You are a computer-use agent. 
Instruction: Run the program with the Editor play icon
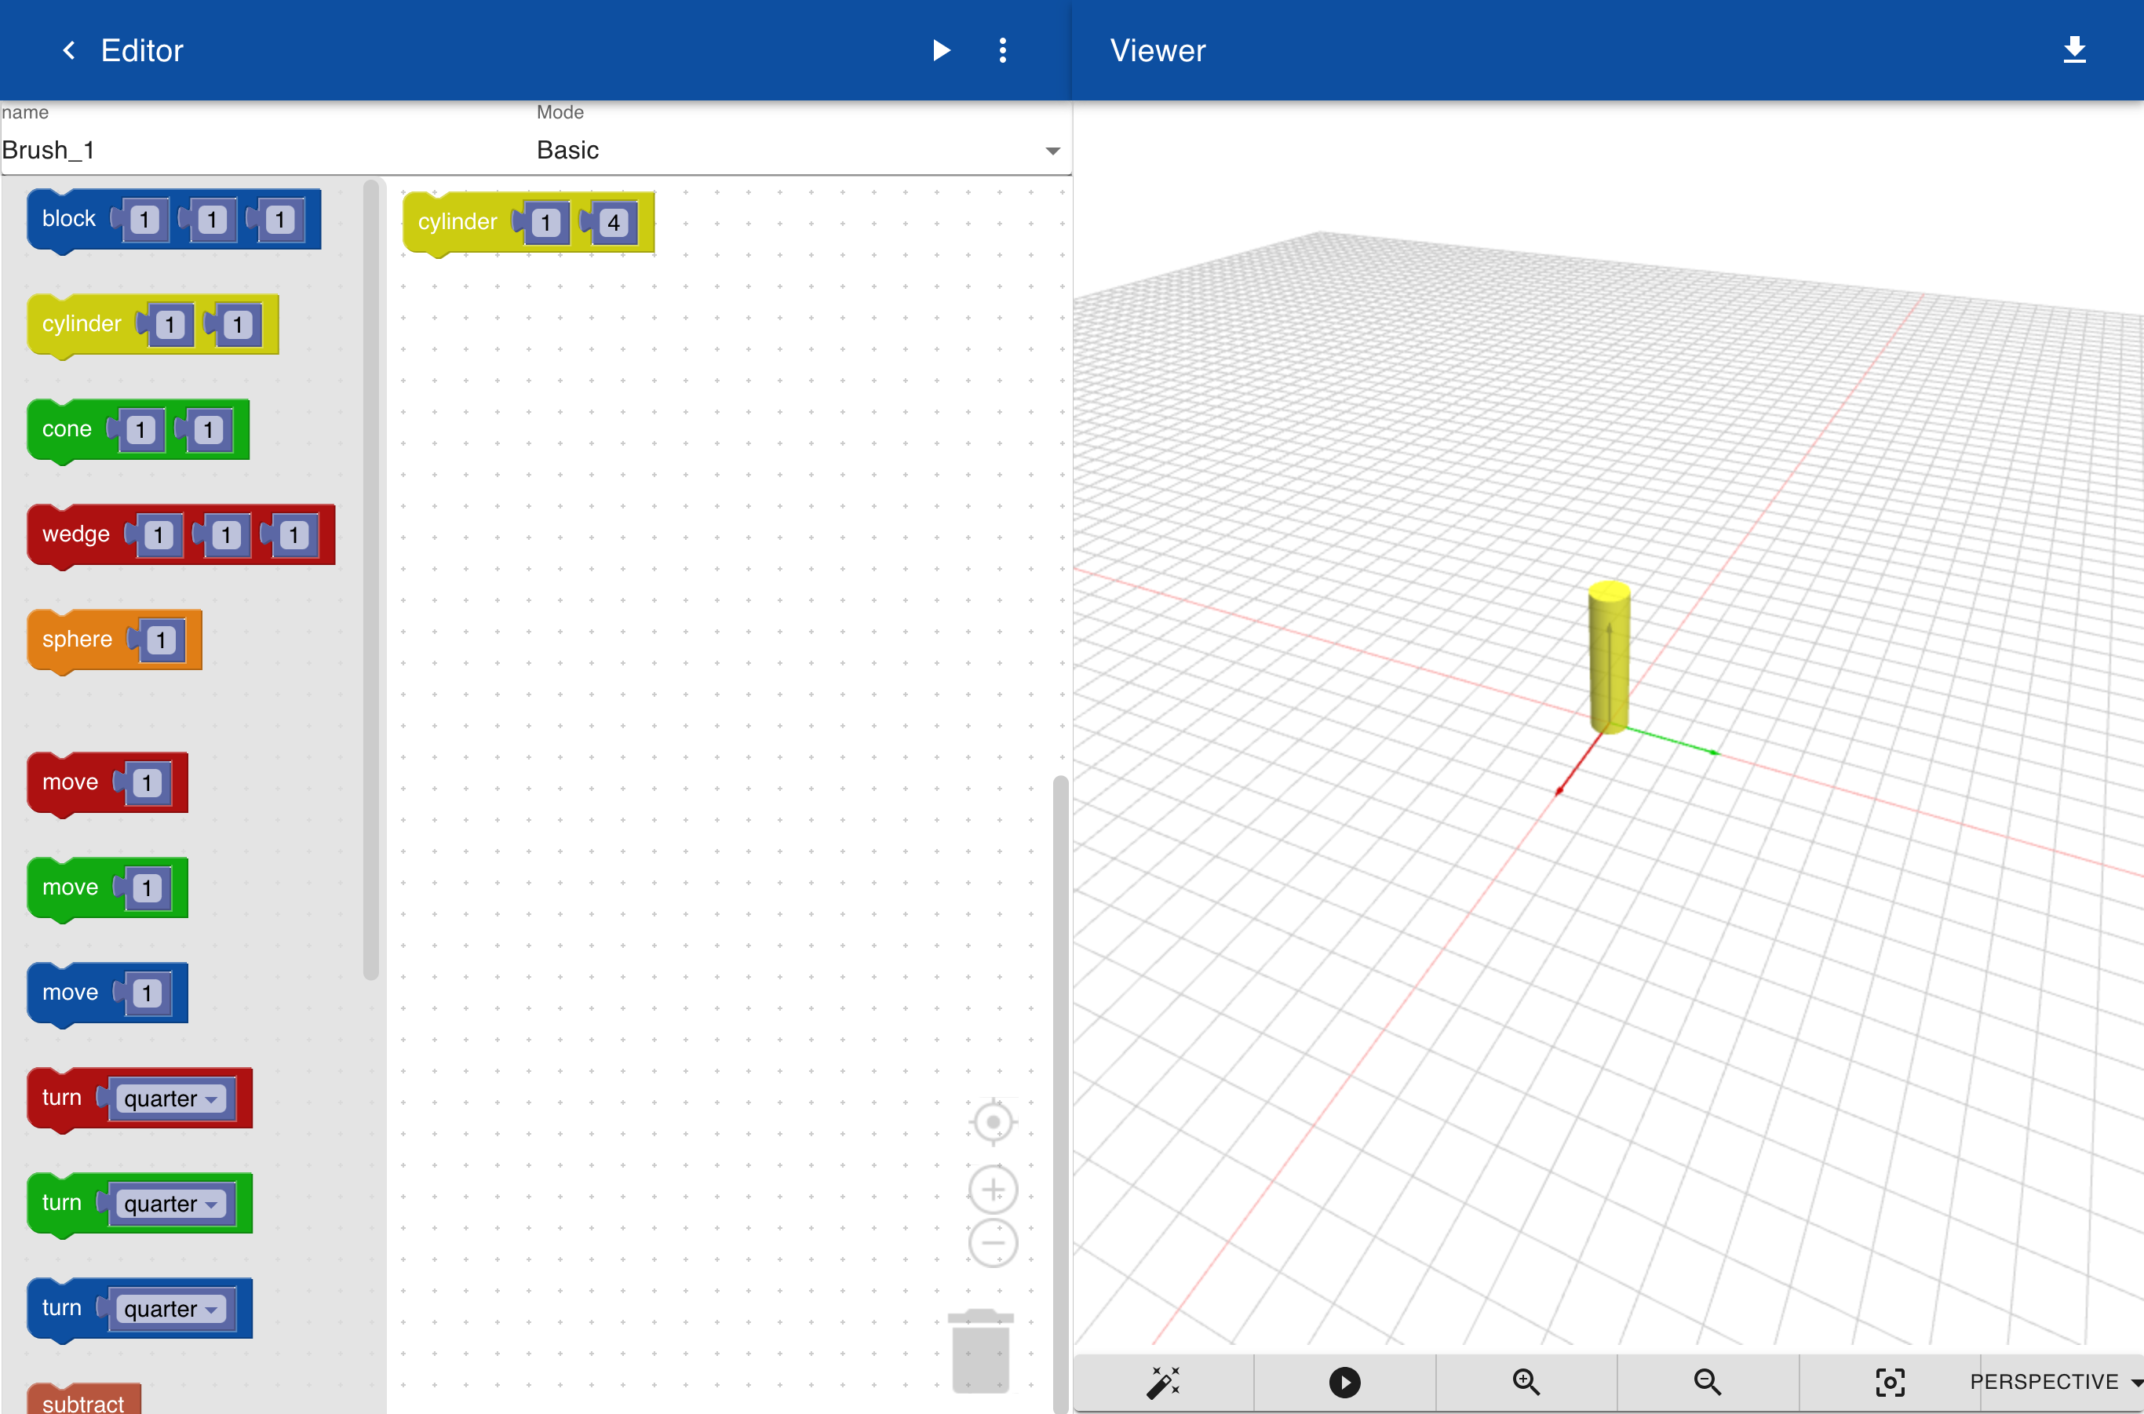point(941,50)
